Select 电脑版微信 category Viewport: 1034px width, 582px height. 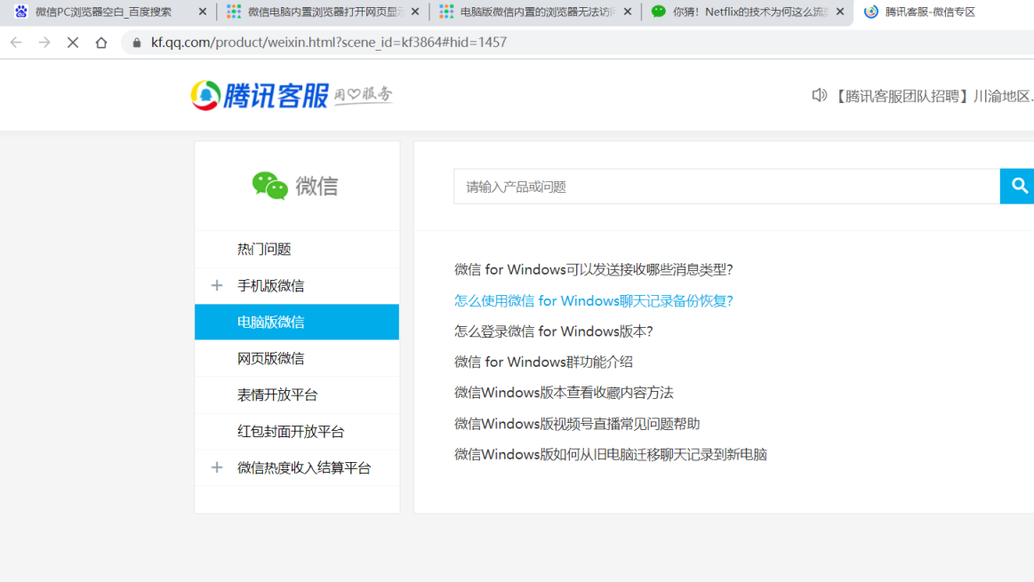click(297, 322)
